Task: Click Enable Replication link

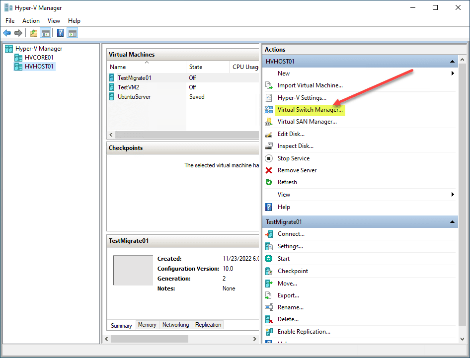Action: pos(304,332)
